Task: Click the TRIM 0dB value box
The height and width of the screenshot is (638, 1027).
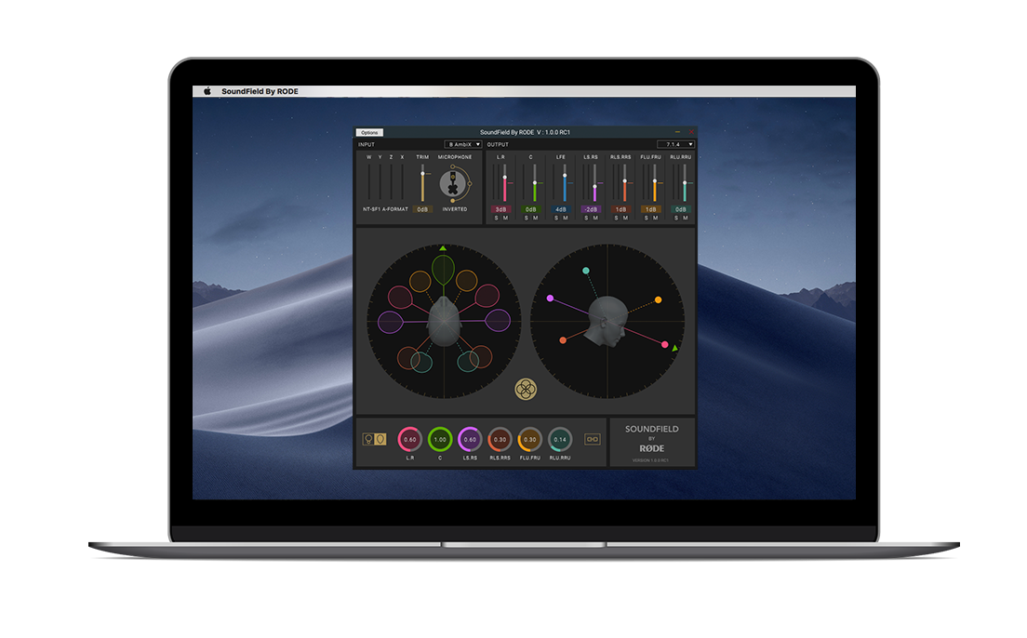Action: click(422, 209)
